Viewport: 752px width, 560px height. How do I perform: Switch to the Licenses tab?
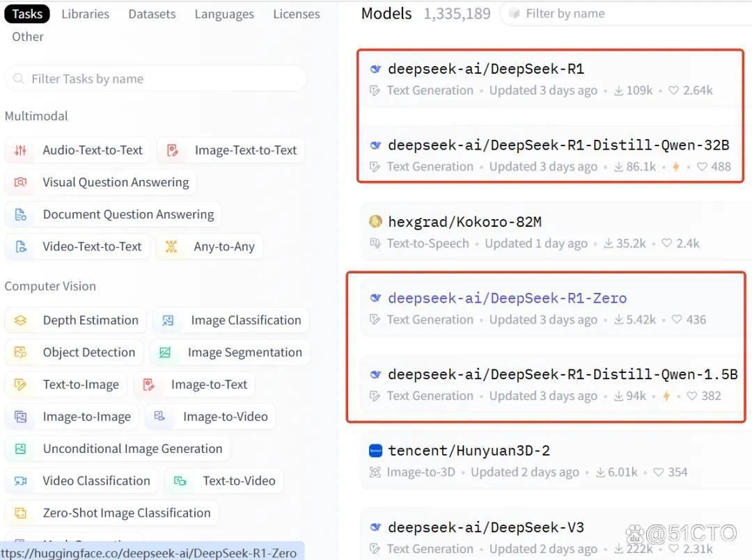[297, 14]
